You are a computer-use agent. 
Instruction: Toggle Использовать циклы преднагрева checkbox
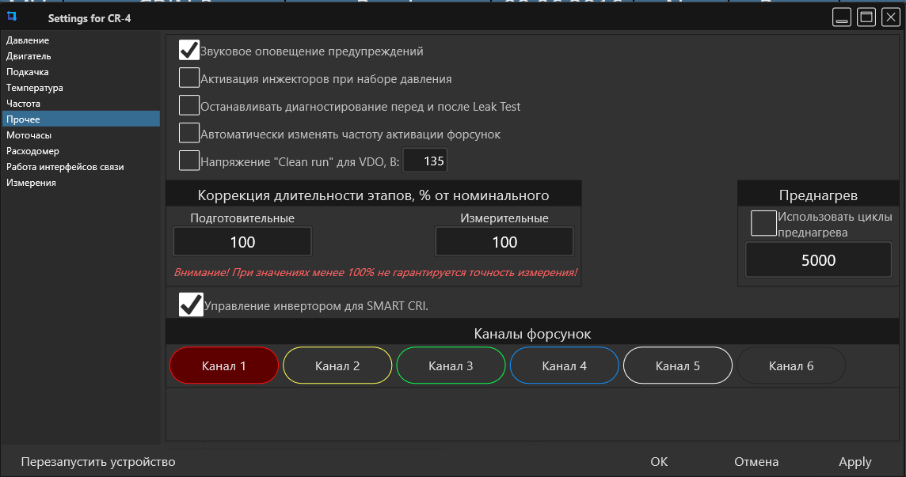(x=763, y=224)
